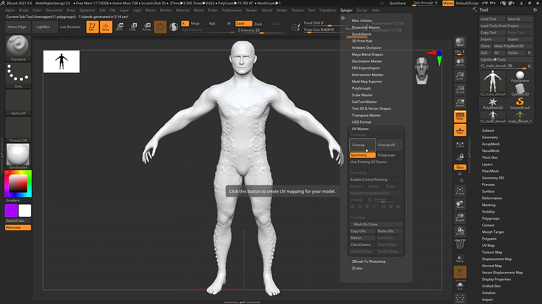This screenshot has height=304, width=542.
Task: Expand the Geometry section
Action: 490,138
